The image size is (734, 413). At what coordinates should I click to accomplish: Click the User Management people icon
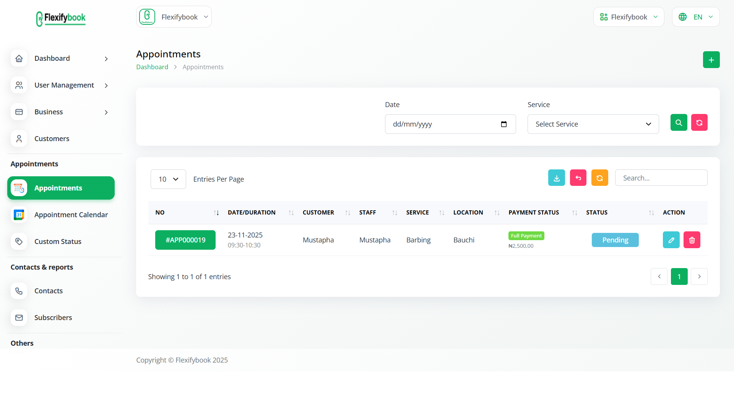pyautogui.click(x=19, y=85)
